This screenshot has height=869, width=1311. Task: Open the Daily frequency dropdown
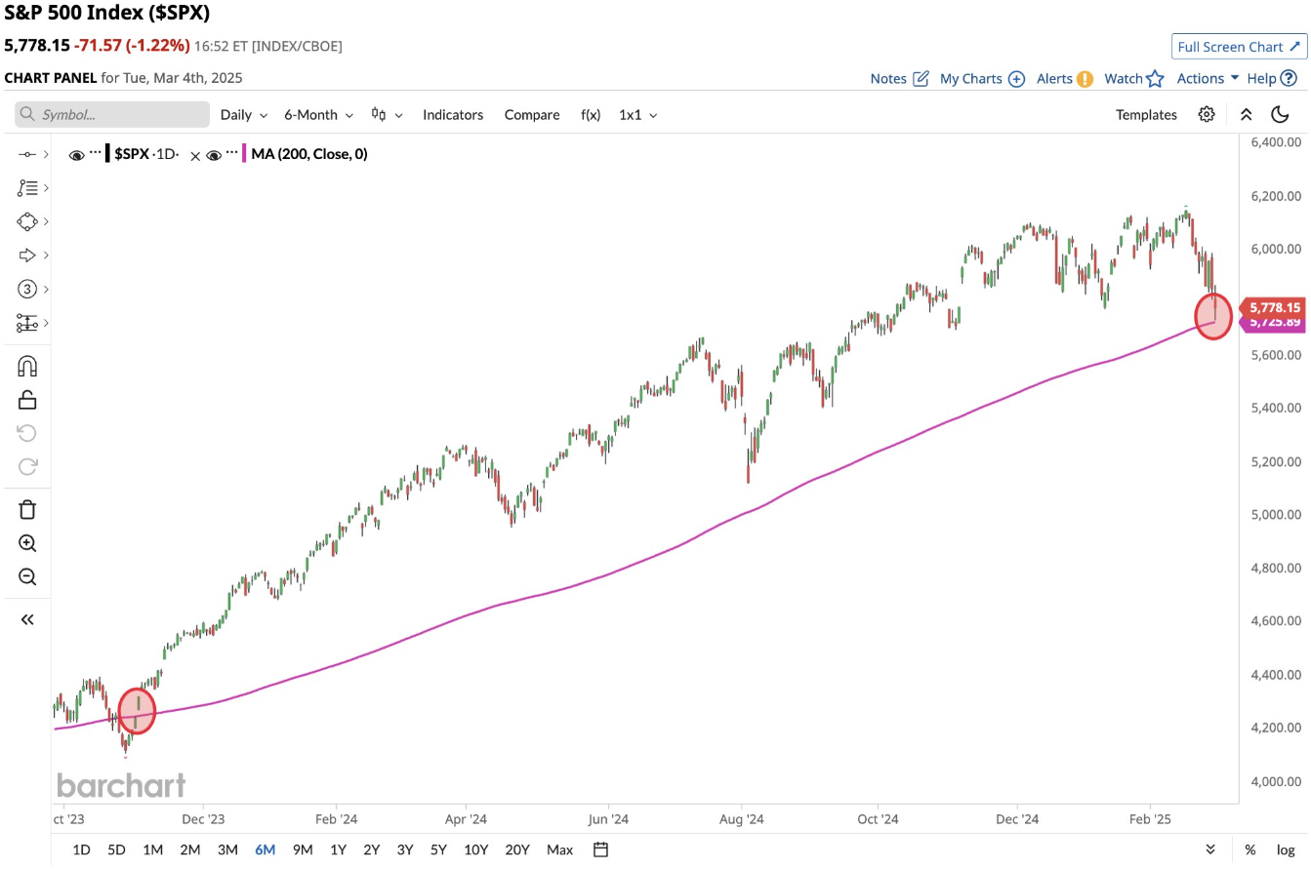[x=243, y=114]
